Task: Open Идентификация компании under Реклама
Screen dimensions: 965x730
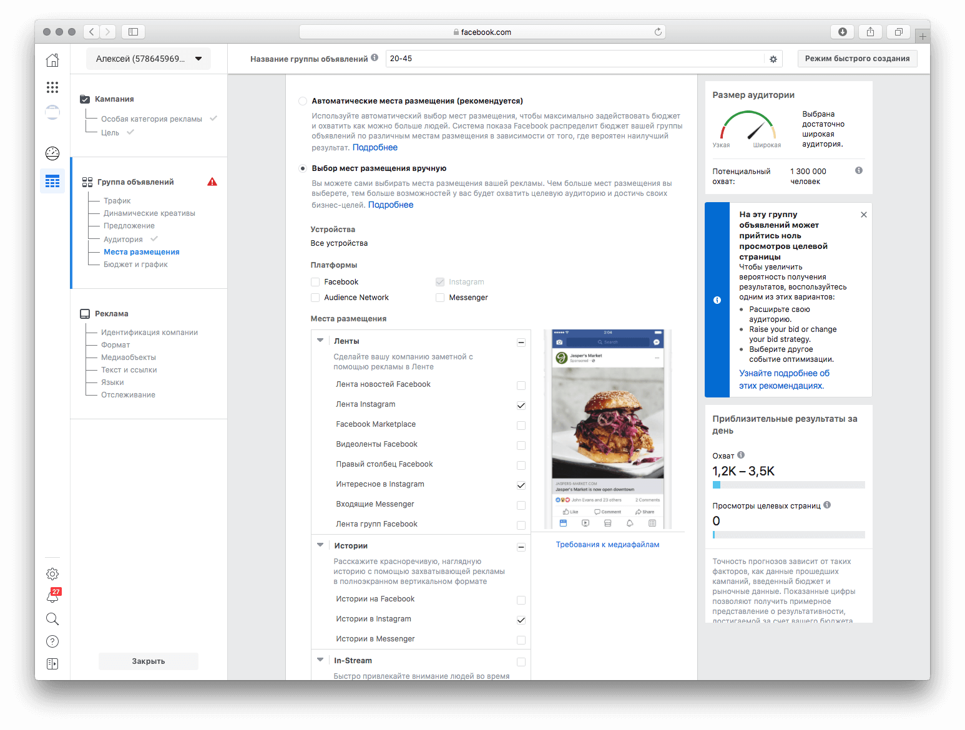Action: coord(149,333)
